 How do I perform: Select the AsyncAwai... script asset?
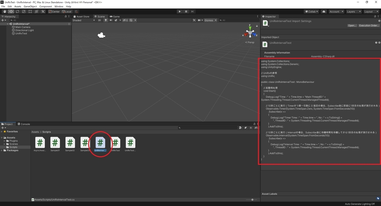coord(40,144)
